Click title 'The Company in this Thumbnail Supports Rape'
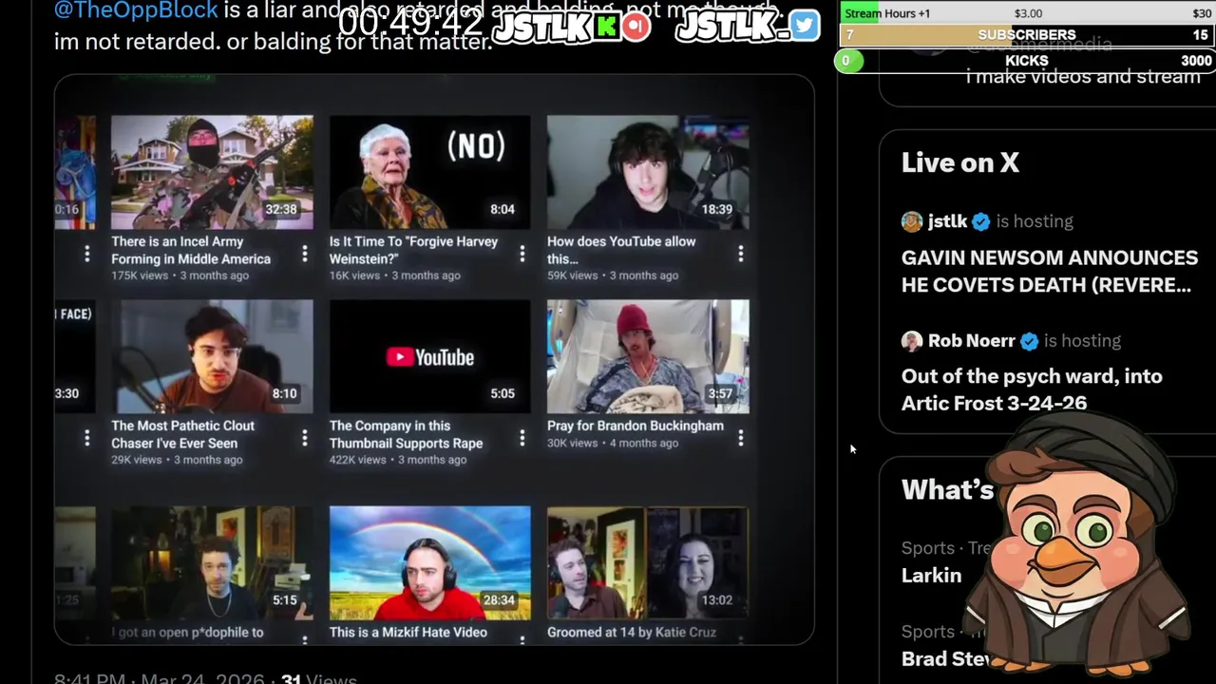1216x684 pixels. 406,434
